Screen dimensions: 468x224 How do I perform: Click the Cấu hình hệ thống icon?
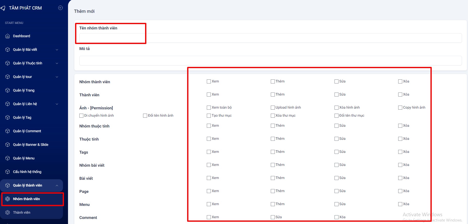[x=8, y=172]
